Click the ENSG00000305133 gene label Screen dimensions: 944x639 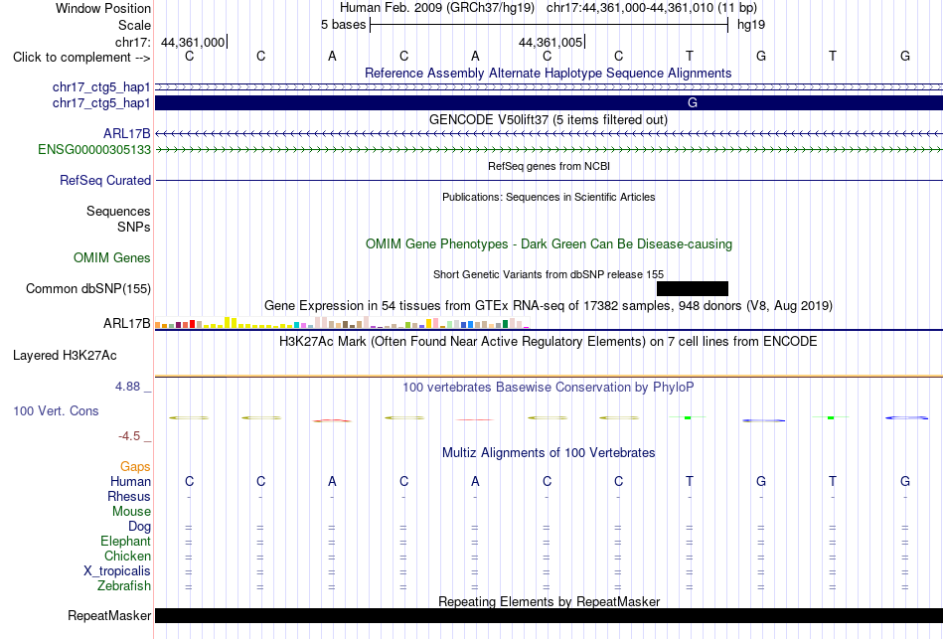click(x=94, y=149)
